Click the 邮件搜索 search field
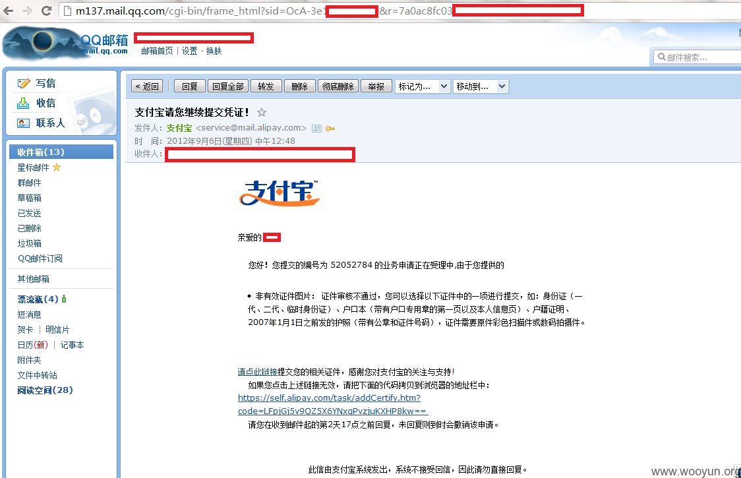The image size is (741, 478). click(697, 57)
